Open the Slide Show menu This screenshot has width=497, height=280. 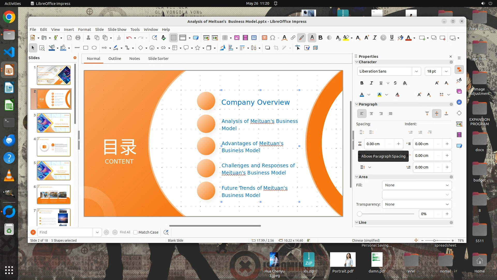117,30
